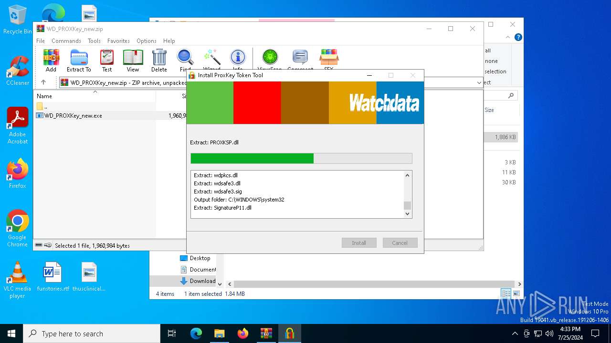Screen dimensions: 611x343
Task: Click the Install button in the installer
Action: tap(359, 243)
